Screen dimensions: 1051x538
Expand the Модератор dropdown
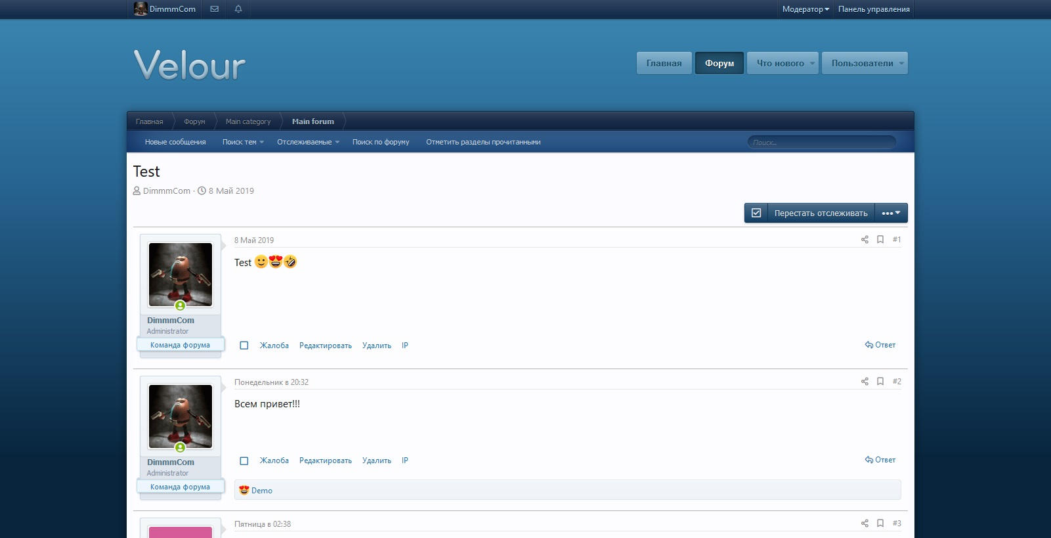click(805, 9)
